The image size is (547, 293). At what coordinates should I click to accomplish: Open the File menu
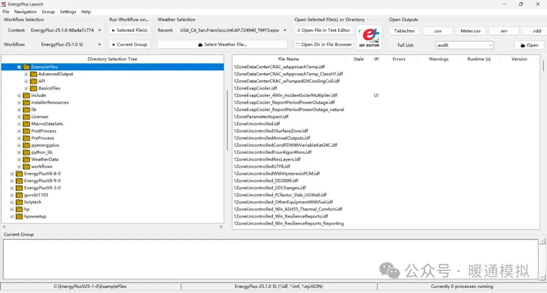tap(6, 12)
